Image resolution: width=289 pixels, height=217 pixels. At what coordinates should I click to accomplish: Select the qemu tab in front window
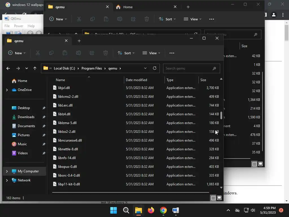pos(38,41)
